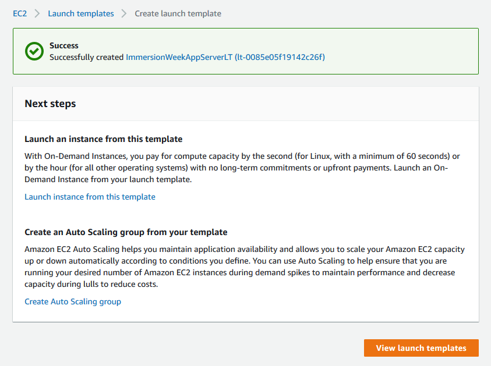The width and height of the screenshot is (491, 366).
Task: Click the green success checkmark icon
Action: (34, 51)
